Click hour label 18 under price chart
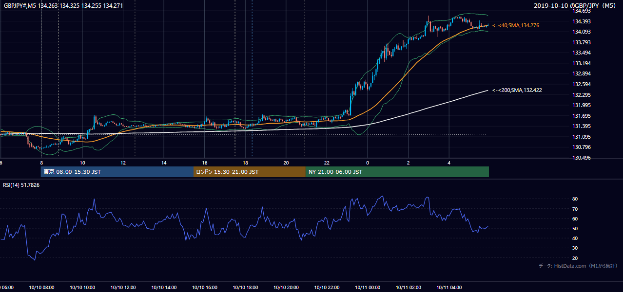 [246, 163]
